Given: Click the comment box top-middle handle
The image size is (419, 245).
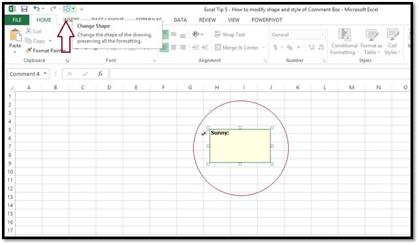Looking at the screenshot, I should pos(240,127).
